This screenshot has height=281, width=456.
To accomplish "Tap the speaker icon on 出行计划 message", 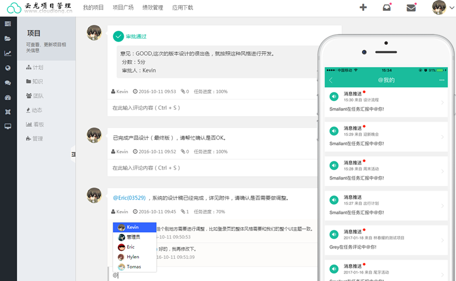I will click(334, 200).
